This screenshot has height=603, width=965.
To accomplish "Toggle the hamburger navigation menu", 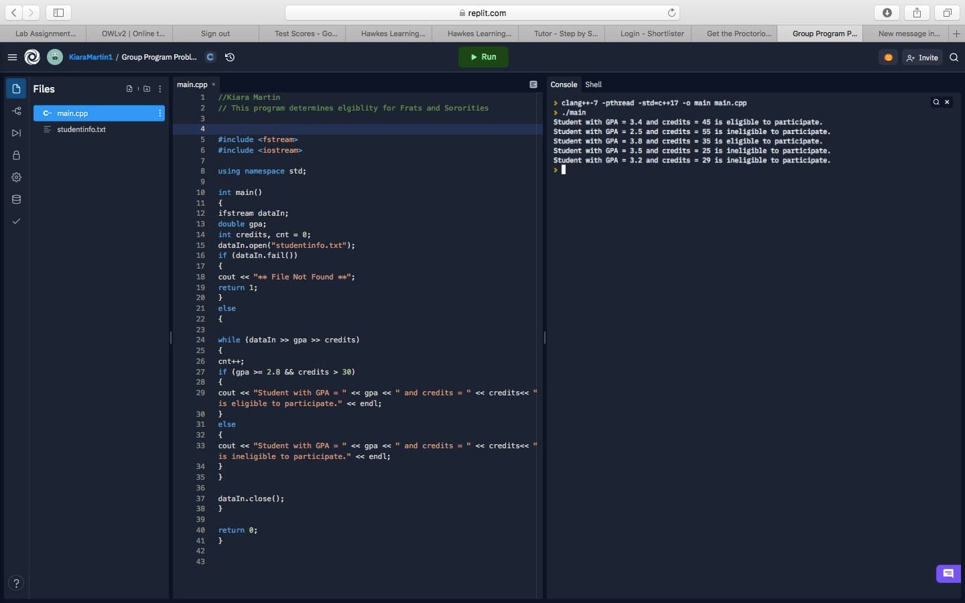I will tap(12, 58).
